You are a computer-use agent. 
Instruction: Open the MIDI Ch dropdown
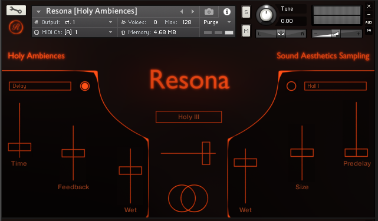tap(75, 32)
